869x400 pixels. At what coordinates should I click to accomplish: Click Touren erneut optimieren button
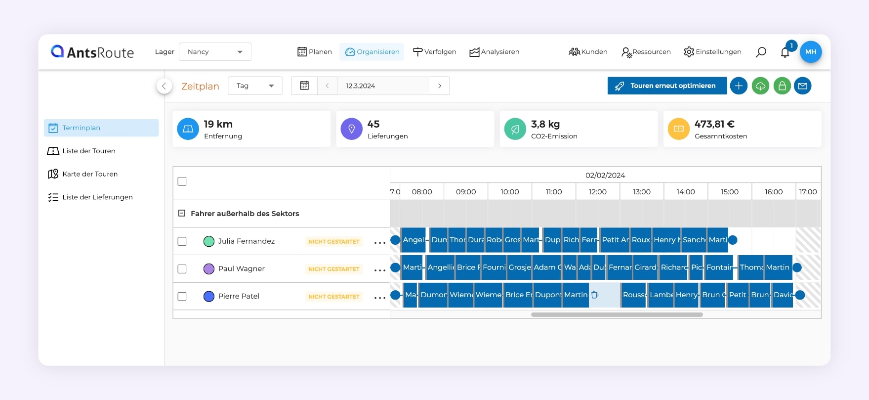click(667, 86)
